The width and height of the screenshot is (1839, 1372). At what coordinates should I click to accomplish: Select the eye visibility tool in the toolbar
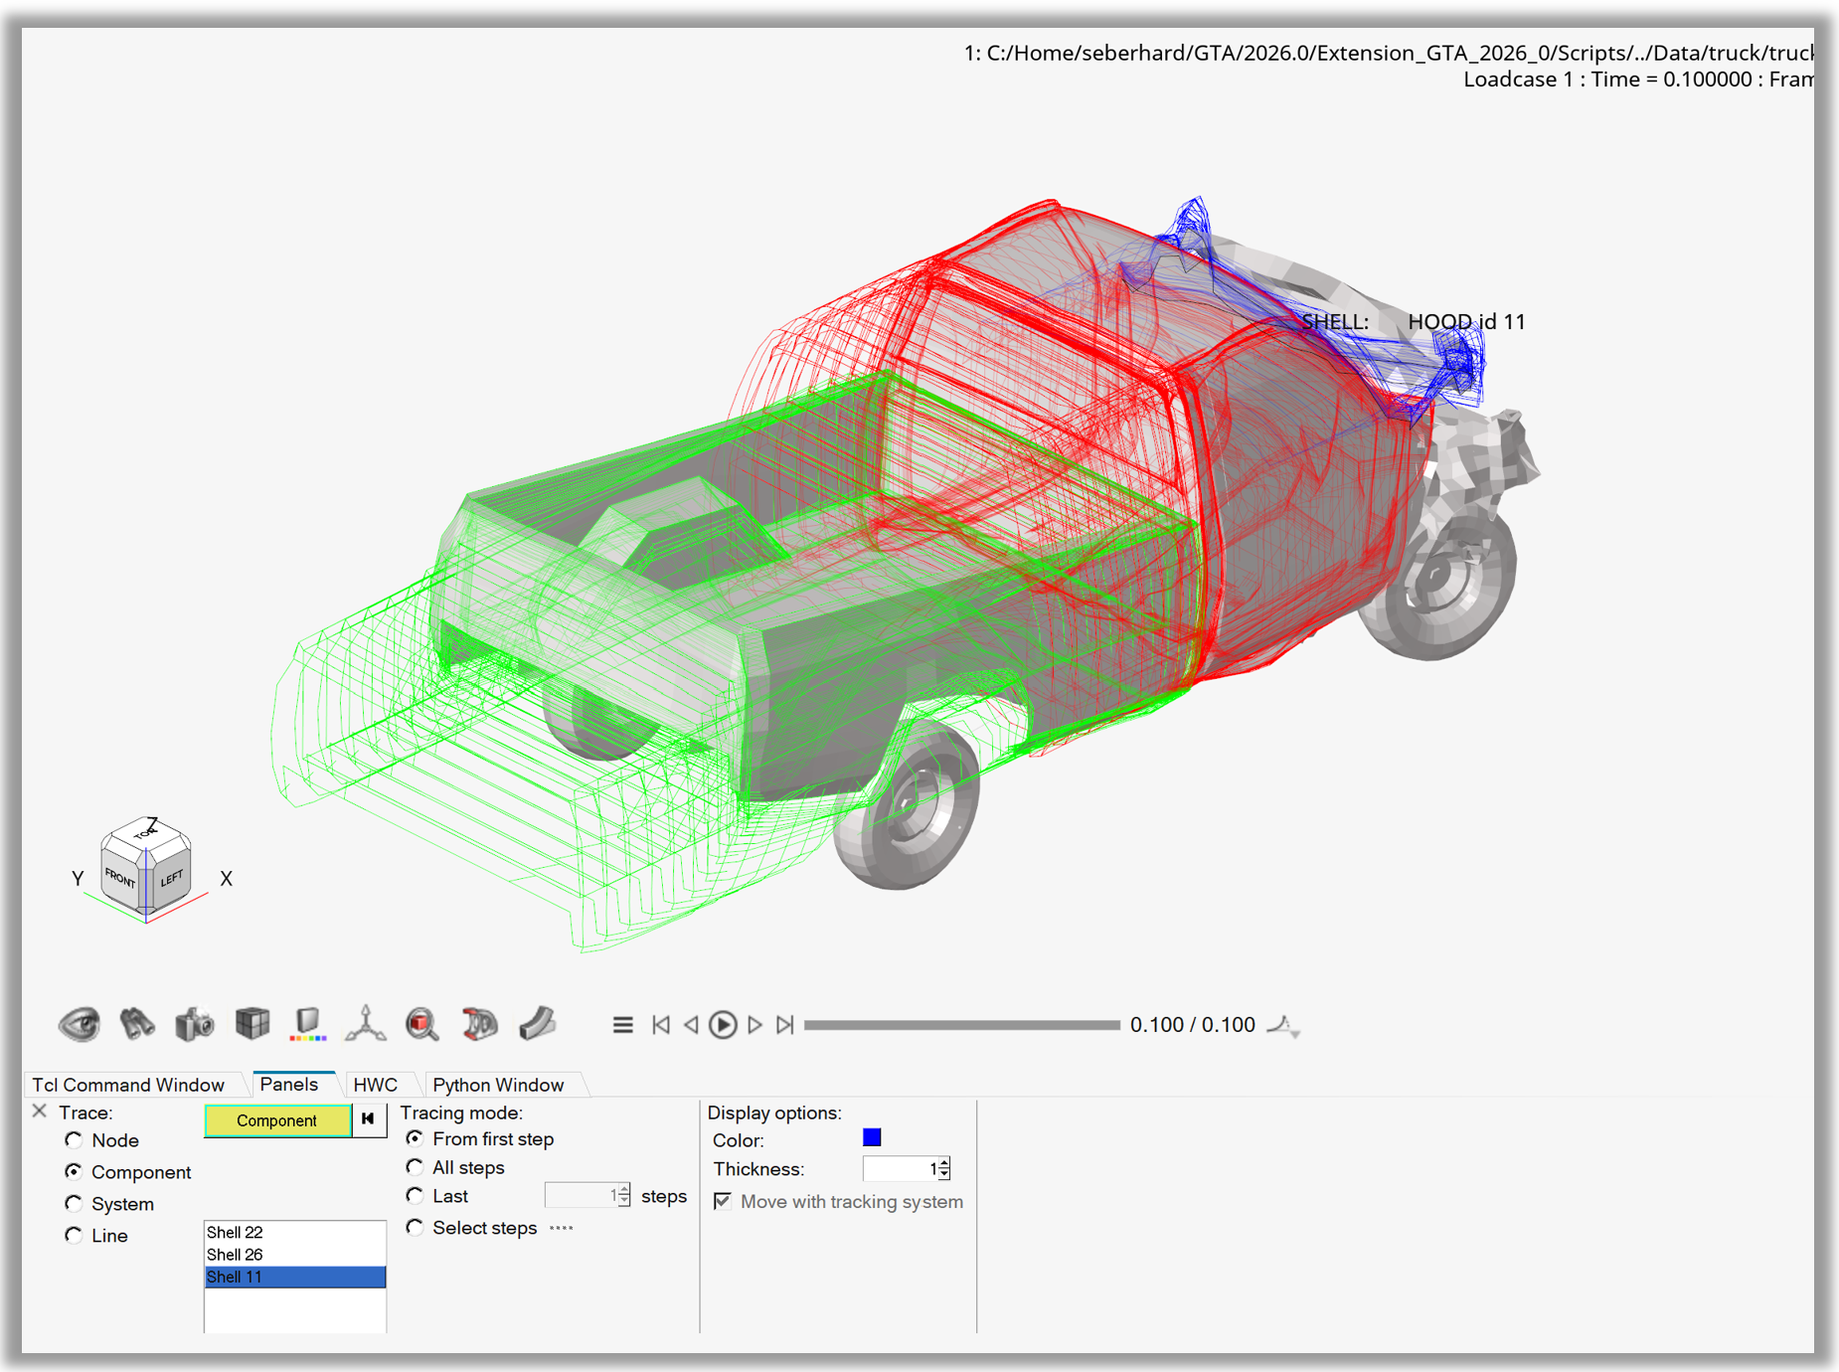click(x=82, y=1024)
